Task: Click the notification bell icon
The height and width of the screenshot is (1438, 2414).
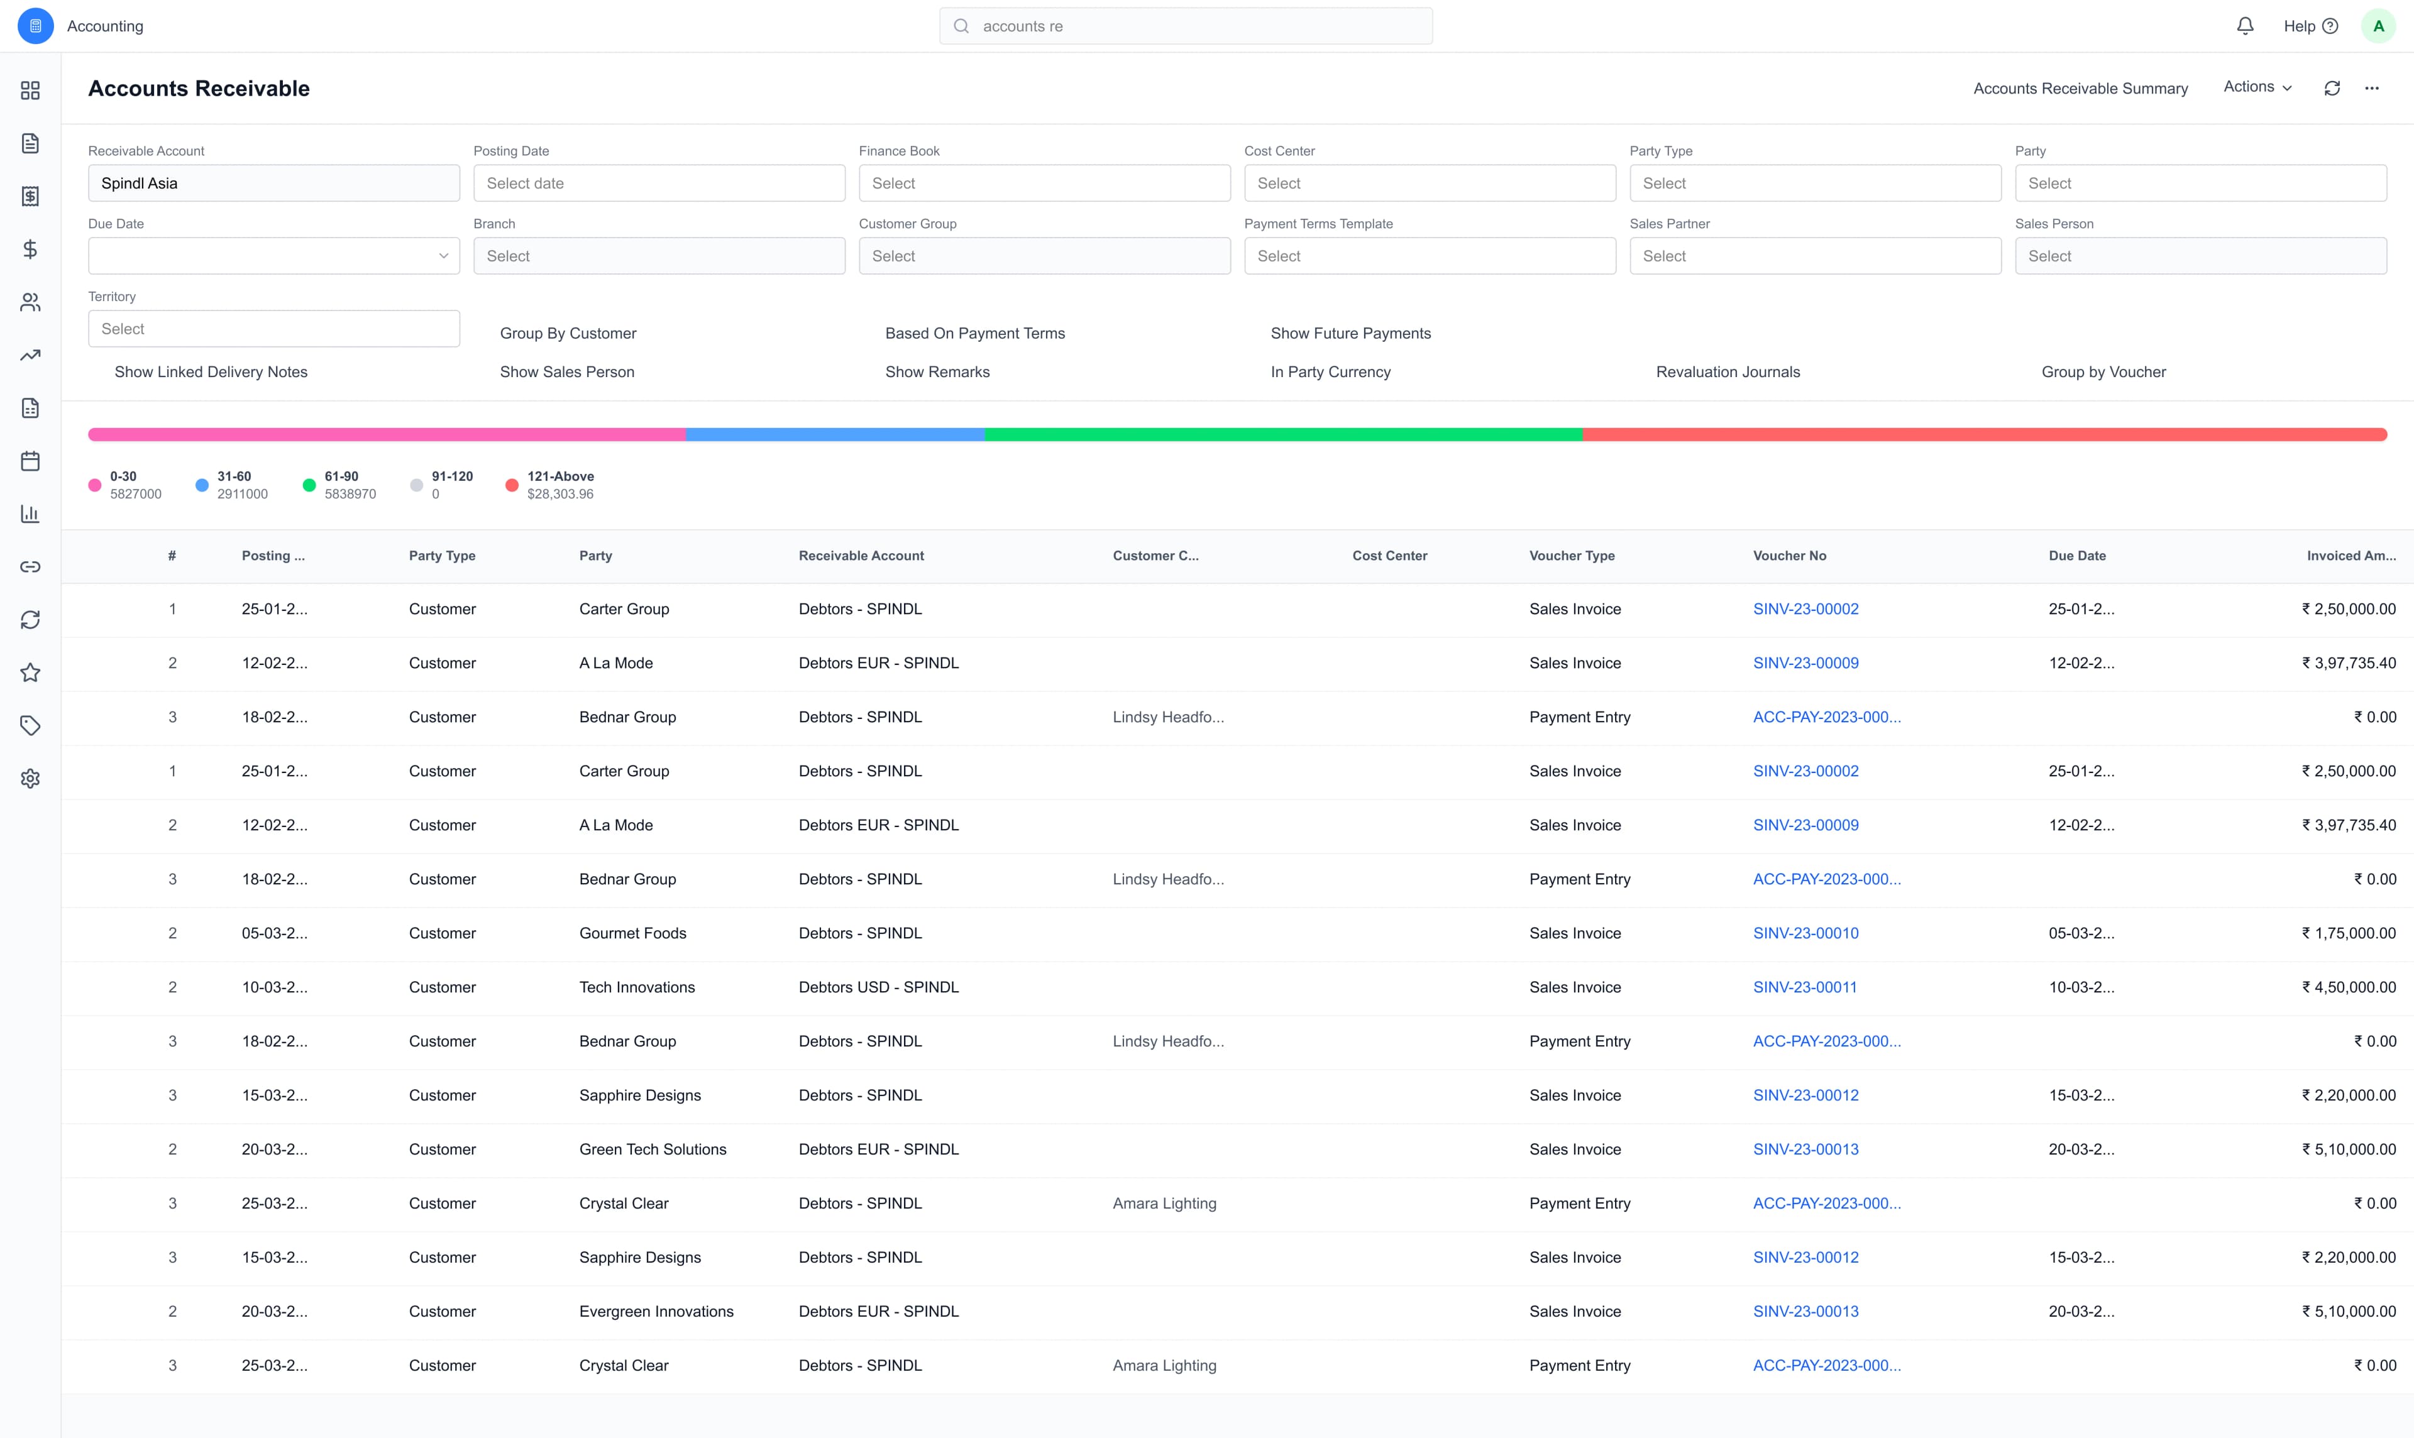Action: [2246, 25]
